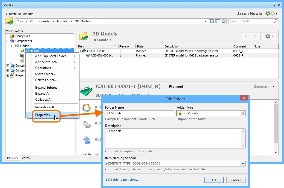Click Top in the breadcrumb path
The image size is (284, 188).
coord(20,21)
